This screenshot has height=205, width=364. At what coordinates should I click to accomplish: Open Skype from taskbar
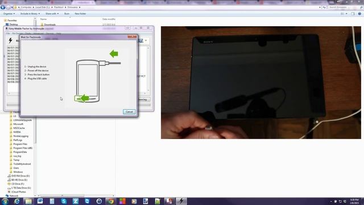click(x=64, y=201)
